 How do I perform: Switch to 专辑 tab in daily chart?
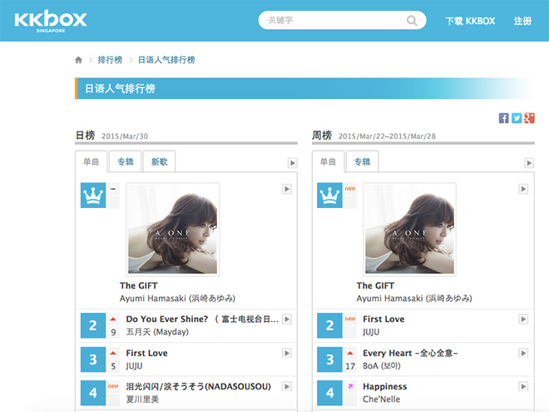126,161
